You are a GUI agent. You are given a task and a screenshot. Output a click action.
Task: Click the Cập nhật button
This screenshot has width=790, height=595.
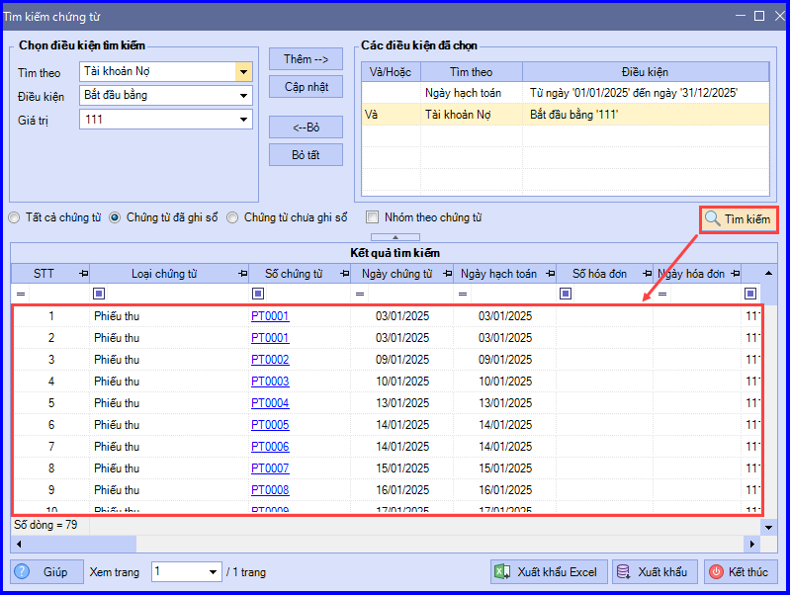tap(306, 87)
